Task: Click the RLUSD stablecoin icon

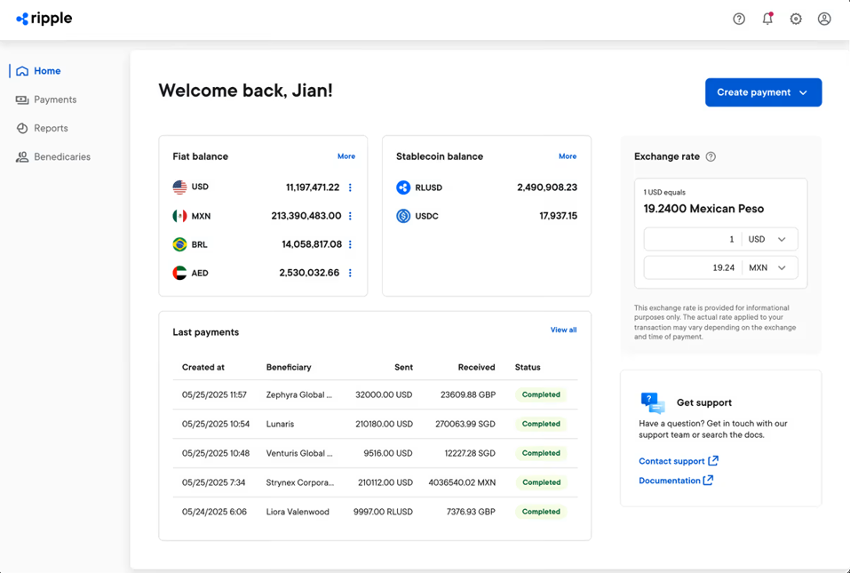Action: point(404,187)
